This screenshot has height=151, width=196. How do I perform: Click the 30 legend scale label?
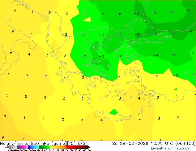coord(71,150)
